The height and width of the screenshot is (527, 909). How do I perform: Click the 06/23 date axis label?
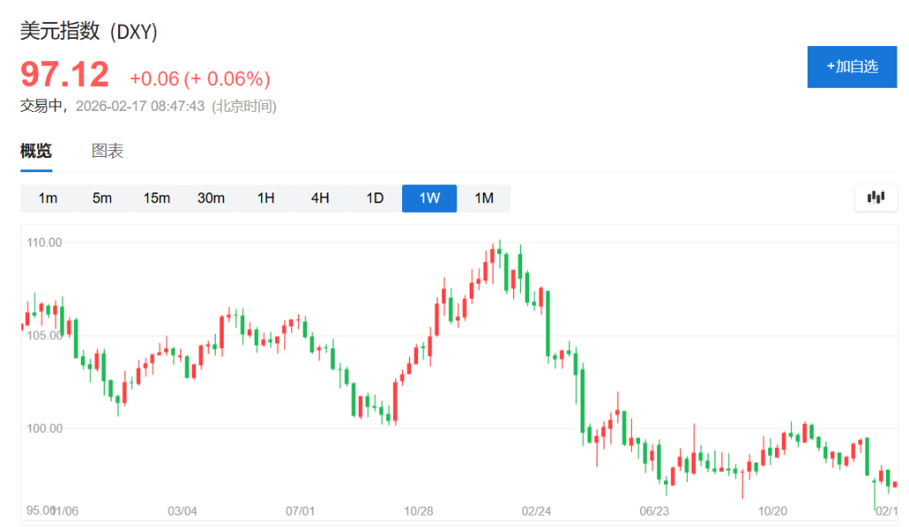(653, 511)
